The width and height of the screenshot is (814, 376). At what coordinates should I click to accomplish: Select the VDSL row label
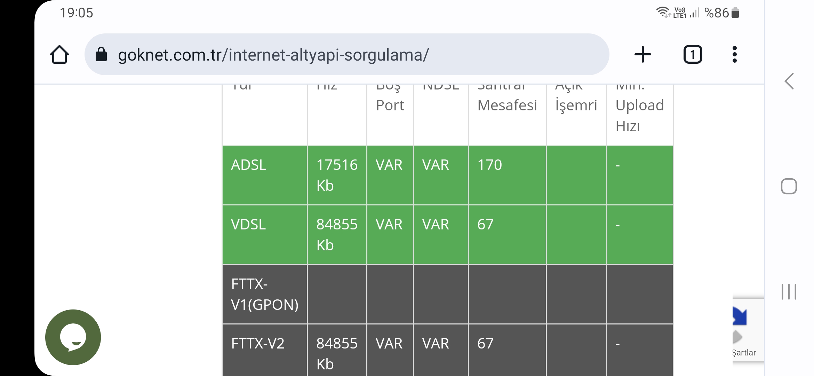click(248, 225)
